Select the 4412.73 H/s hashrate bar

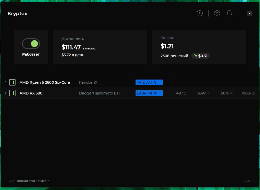[149, 82]
